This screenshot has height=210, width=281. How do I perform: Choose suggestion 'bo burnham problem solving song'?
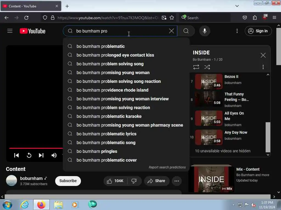click(x=126, y=64)
